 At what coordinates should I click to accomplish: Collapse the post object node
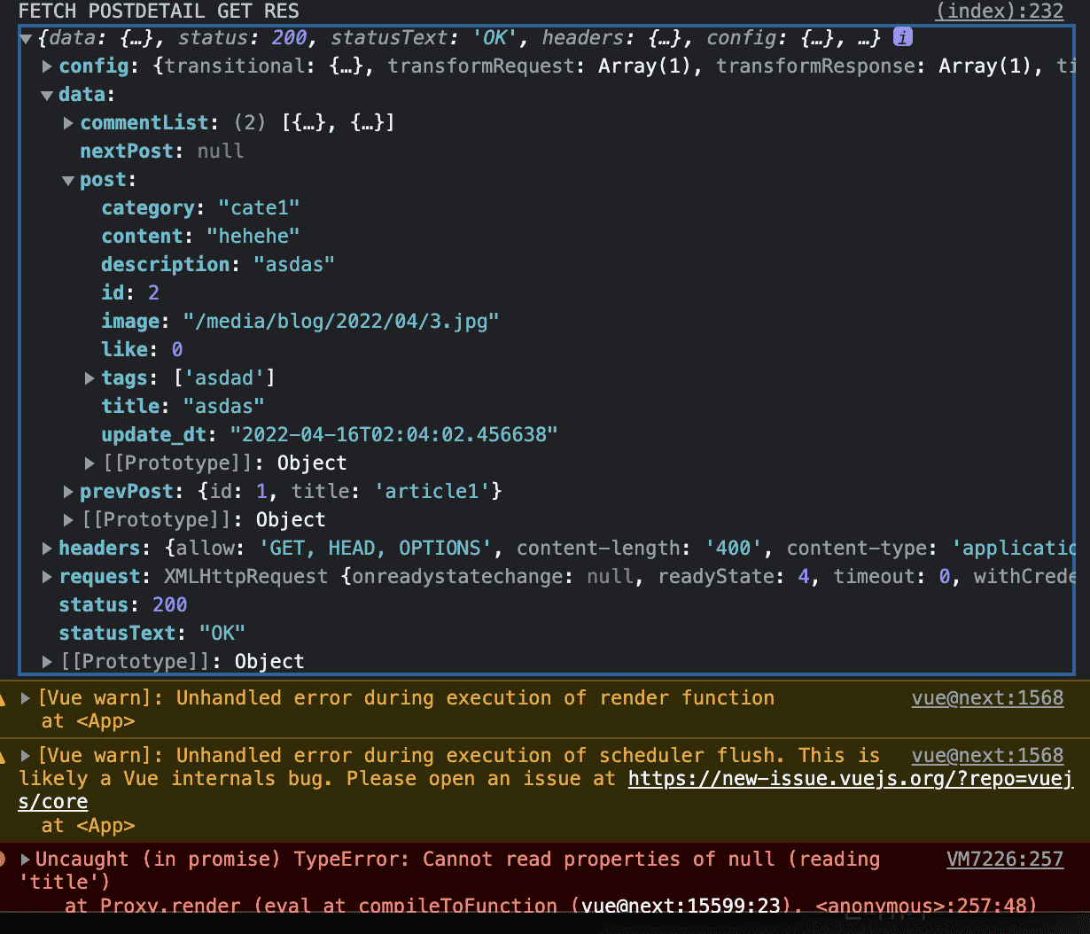point(68,180)
